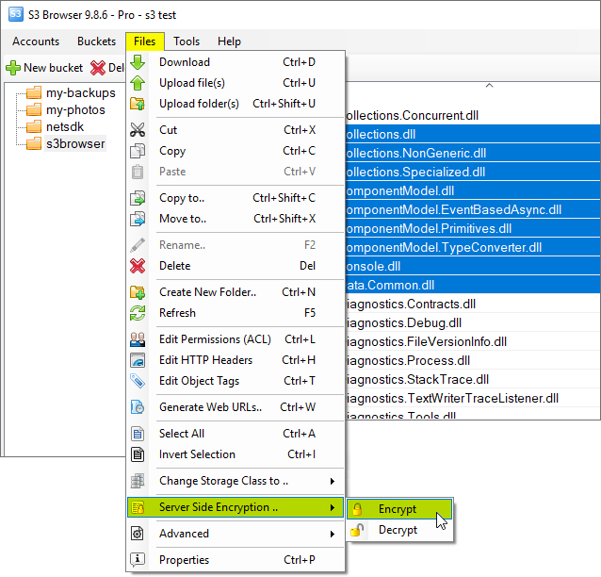Select file omponentModel.TypeConverter.dll row
601x577 pixels.
click(473, 247)
